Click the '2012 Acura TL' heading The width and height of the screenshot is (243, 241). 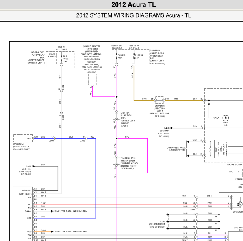[x=134, y=4]
